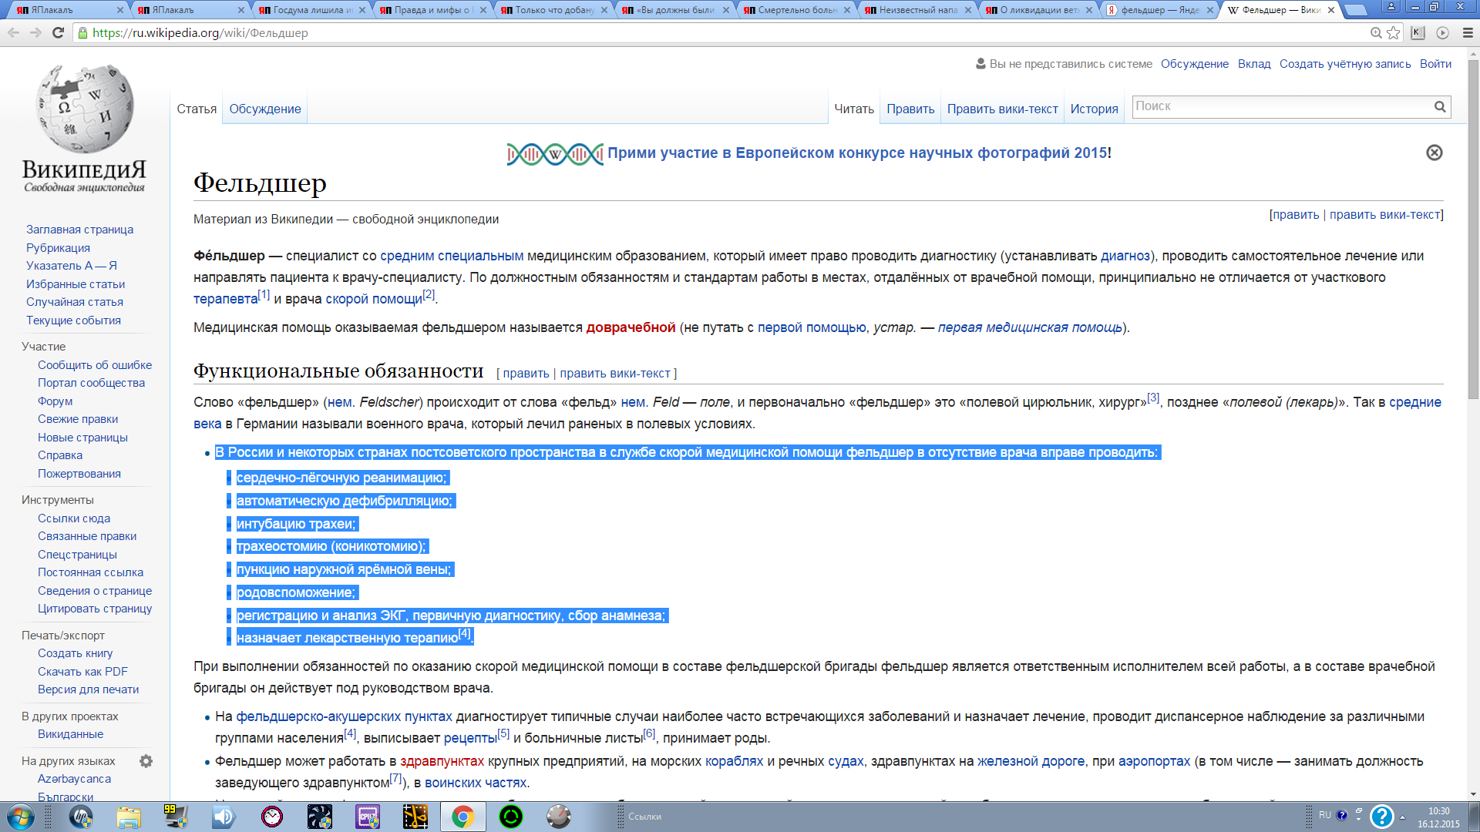Close the 'Фельдшер — Вики' tab

[x=1331, y=10]
